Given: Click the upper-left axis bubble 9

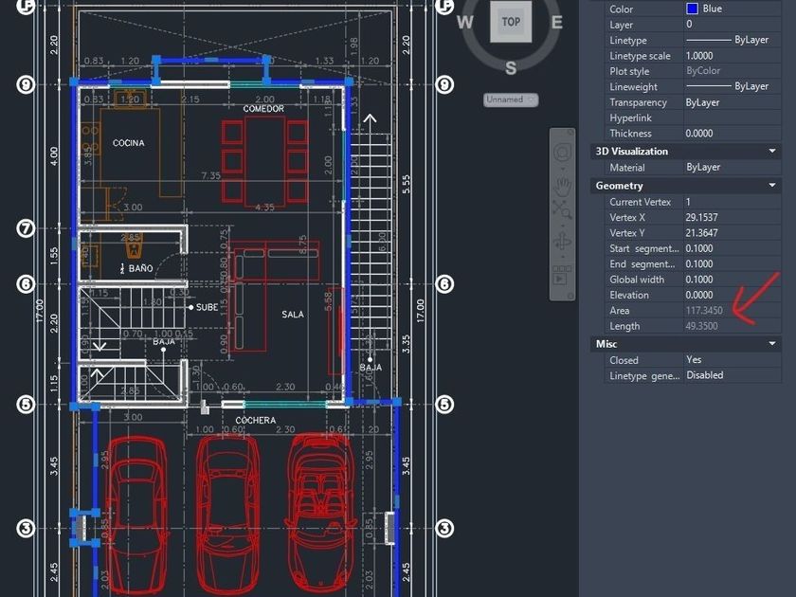Looking at the screenshot, I should [x=26, y=84].
